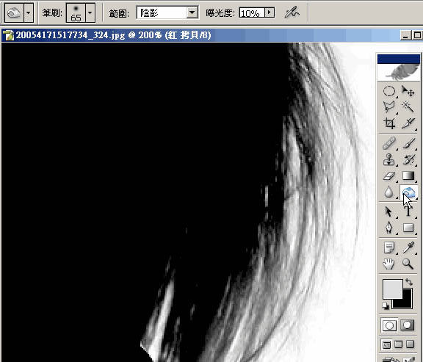Image resolution: width=423 pixels, height=362 pixels.
Task: Select the Clone Stamp tool
Action: click(389, 159)
